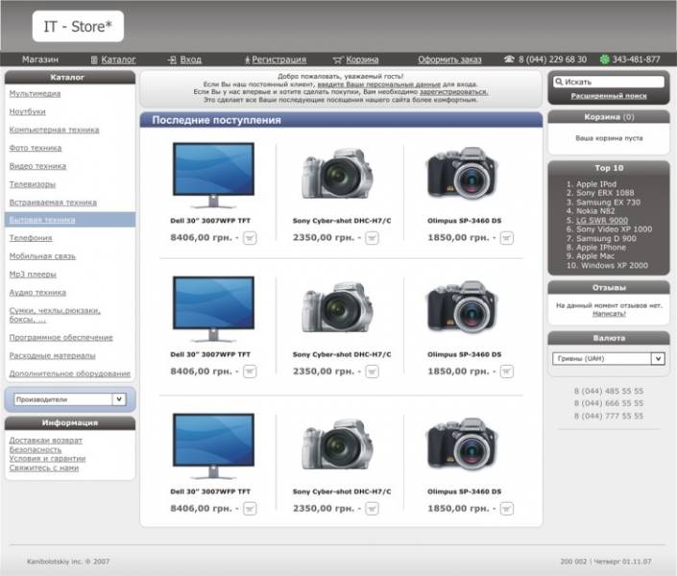677x576 pixels.
Task: Open Доставка и возврат info link
Action: 46,441
